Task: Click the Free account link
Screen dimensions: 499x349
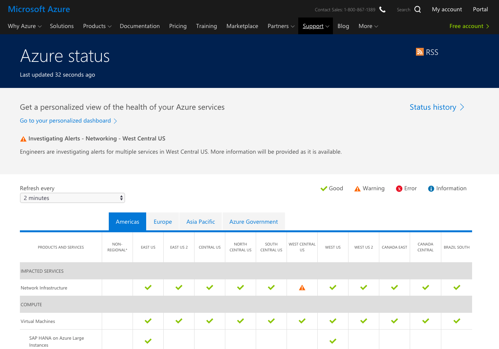Action: [469, 26]
